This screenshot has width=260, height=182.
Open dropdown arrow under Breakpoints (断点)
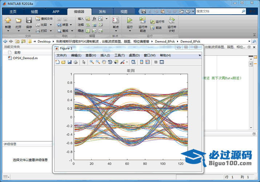point(116,31)
